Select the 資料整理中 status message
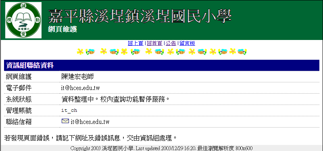The image size is (323, 151). [115, 99]
